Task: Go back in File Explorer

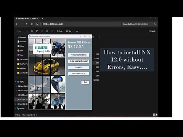Action: click(17, 24)
